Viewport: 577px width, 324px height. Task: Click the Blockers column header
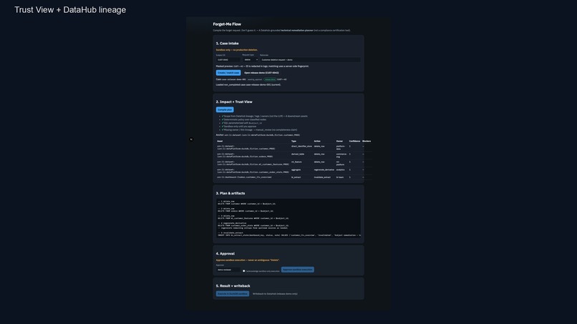367,141
